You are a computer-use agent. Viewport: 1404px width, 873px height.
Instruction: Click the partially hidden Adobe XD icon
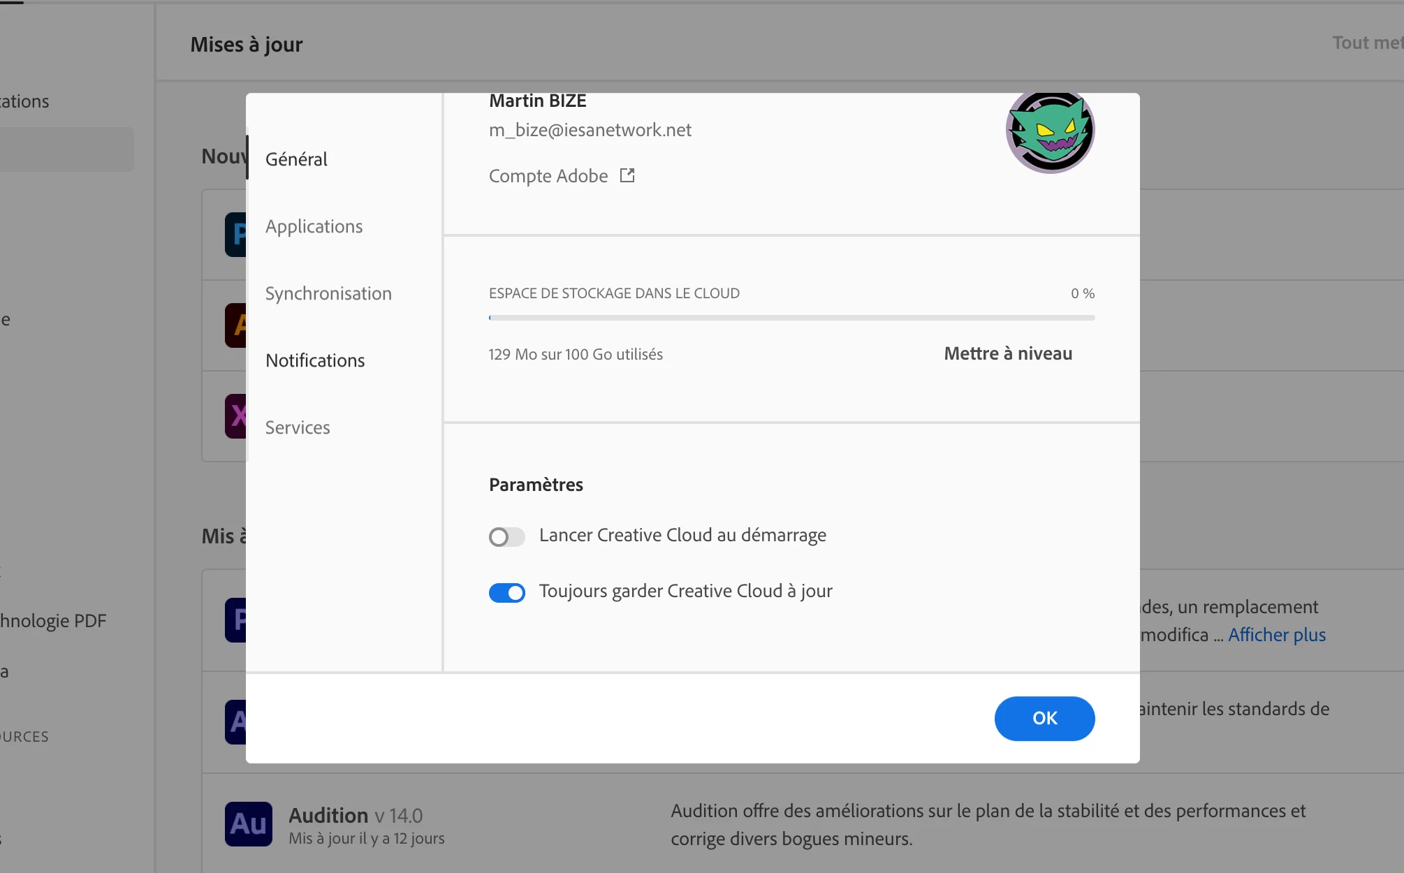point(236,416)
